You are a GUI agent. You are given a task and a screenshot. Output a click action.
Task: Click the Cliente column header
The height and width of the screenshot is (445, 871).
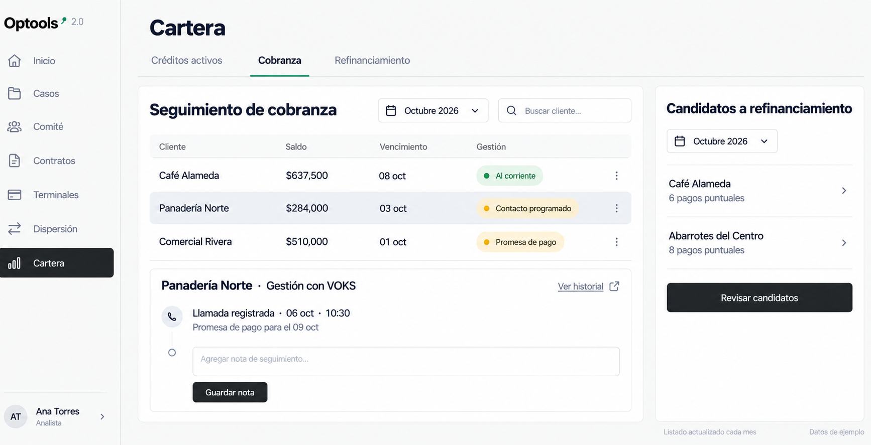(x=172, y=146)
